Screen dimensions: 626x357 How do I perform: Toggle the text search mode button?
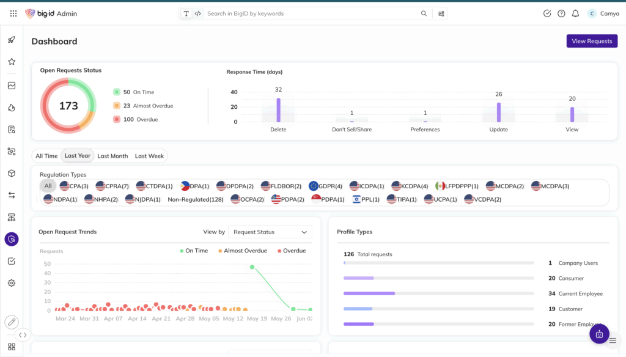click(186, 13)
